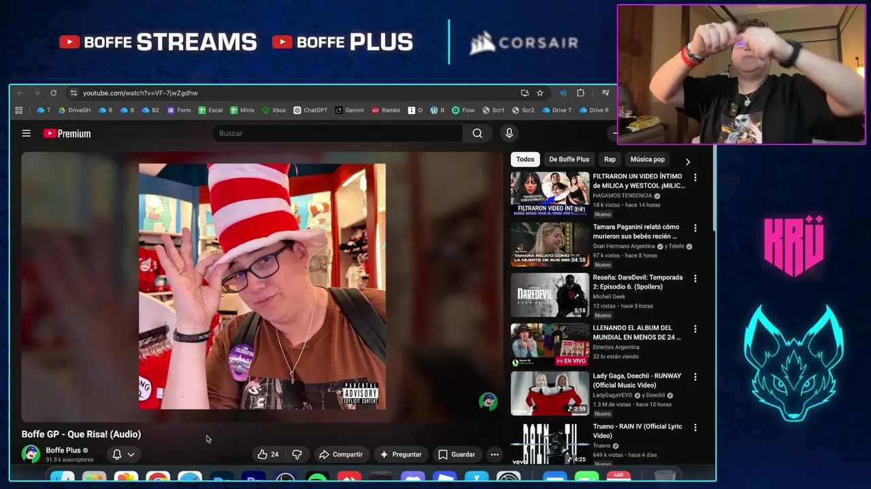The height and width of the screenshot is (489, 871).
Task: Open the EN VIVO Directos Argentina thumbnail
Action: pyautogui.click(x=550, y=346)
